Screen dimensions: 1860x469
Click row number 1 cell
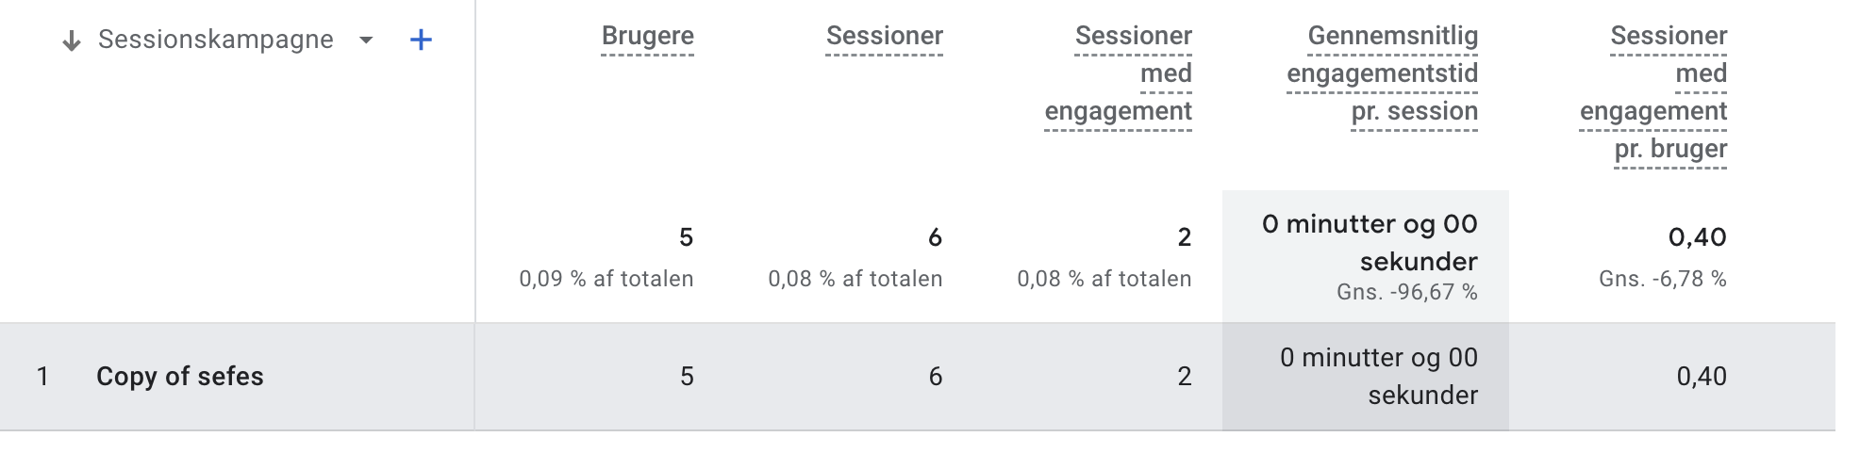(x=42, y=377)
